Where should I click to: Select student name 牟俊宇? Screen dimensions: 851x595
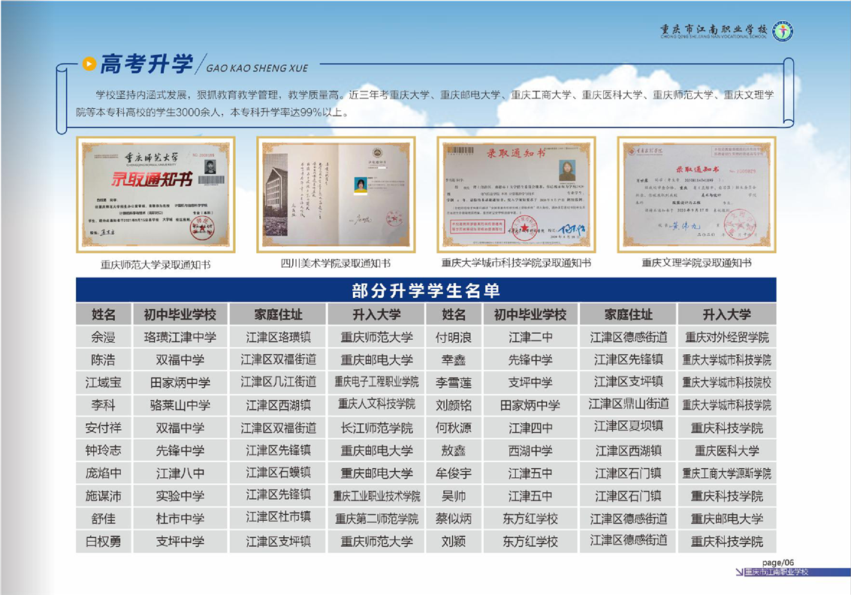point(454,473)
